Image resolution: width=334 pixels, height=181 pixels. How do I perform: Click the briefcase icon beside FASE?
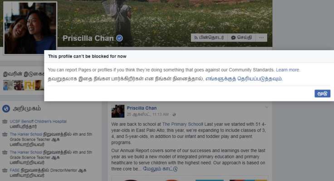tap(5, 171)
